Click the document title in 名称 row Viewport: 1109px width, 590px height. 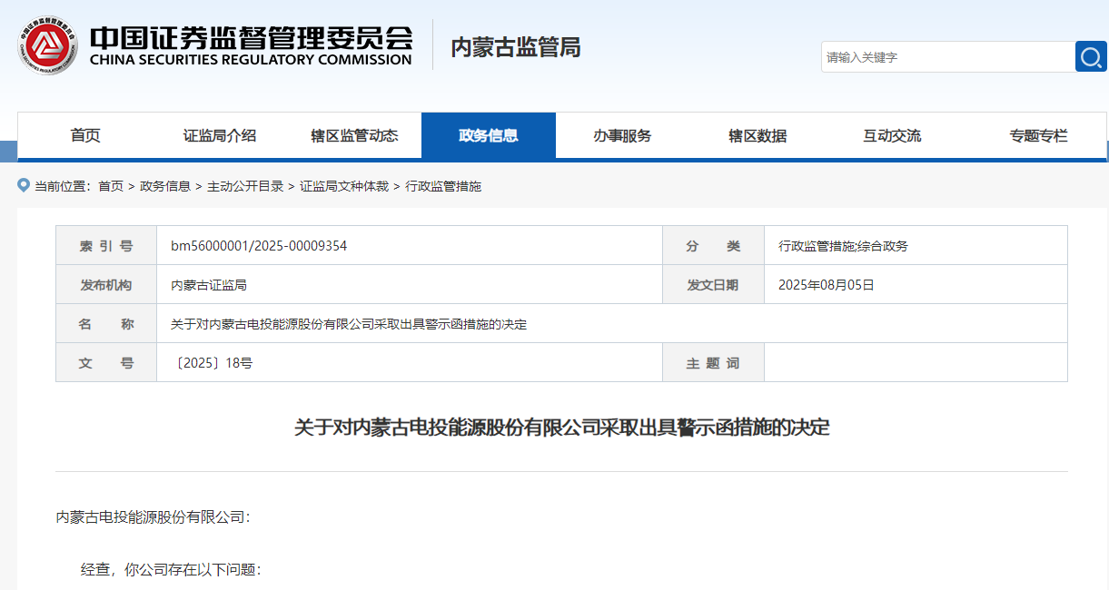tap(349, 324)
